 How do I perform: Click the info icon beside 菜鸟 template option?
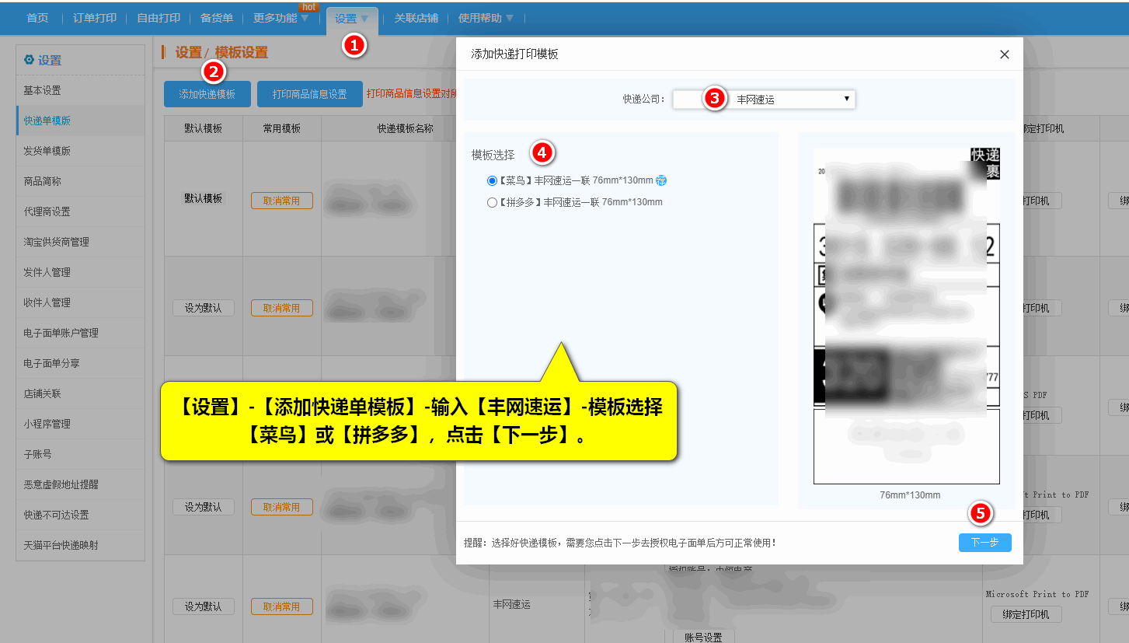click(661, 180)
